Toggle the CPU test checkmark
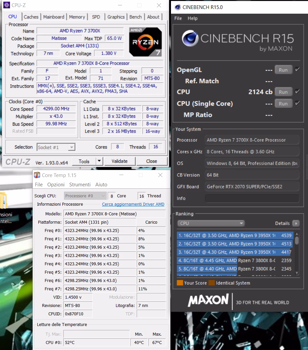Screen dimensions: 308x350 pyautogui.click(x=297, y=92)
